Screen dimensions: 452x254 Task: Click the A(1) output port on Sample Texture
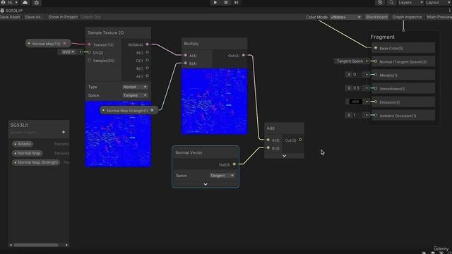148,76
